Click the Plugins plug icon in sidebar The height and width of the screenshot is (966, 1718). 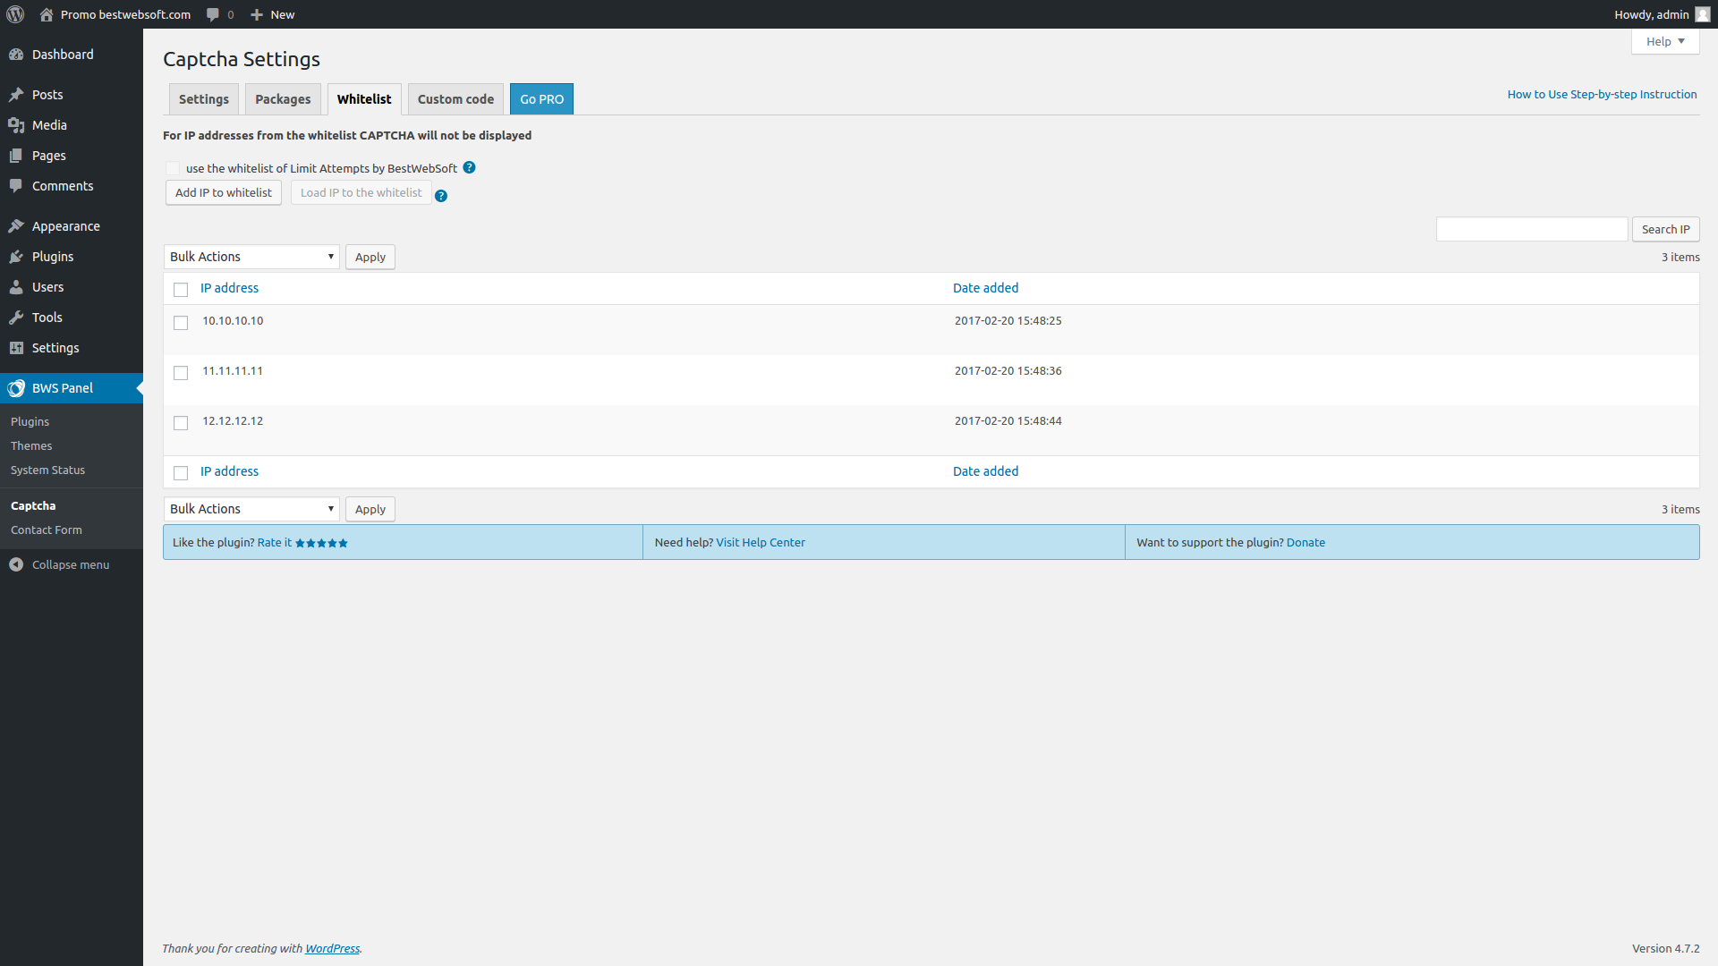pyautogui.click(x=16, y=257)
